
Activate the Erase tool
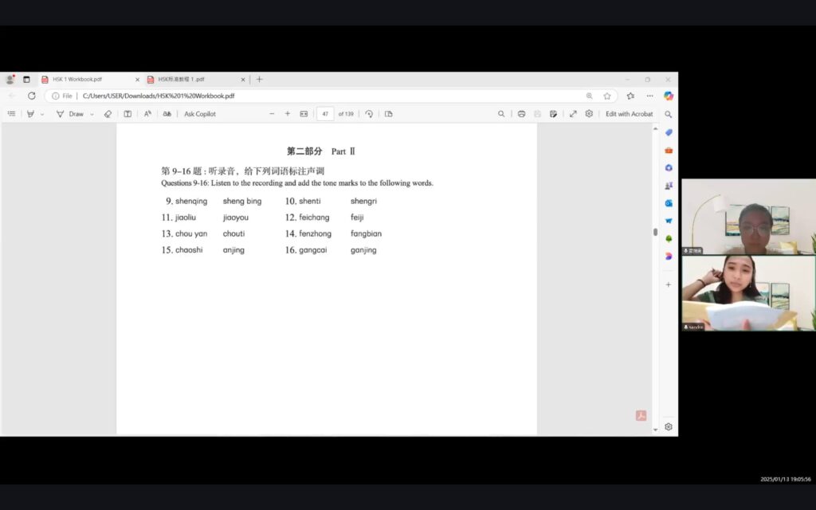point(108,113)
